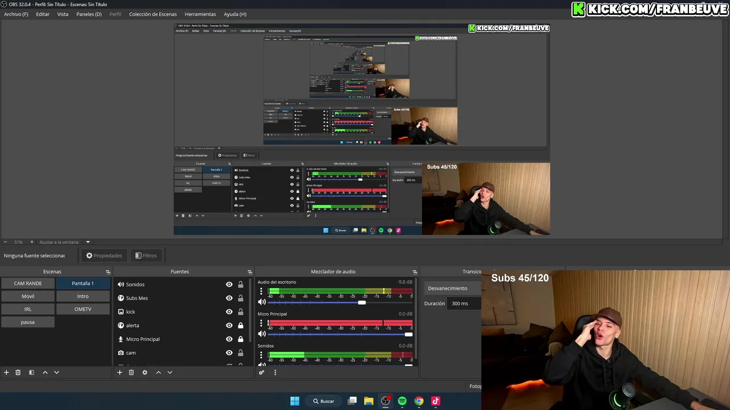Click the Duración 300 ms field
Image resolution: width=730 pixels, height=410 pixels.
(x=465, y=304)
